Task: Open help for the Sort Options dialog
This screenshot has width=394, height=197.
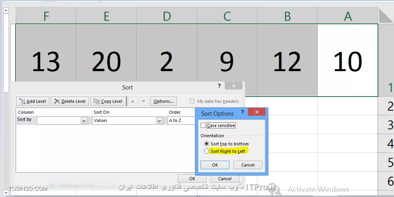Action: click(x=242, y=112)
